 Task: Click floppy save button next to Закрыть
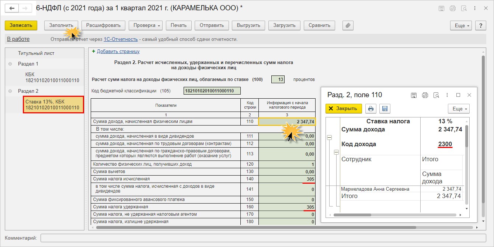385,109
